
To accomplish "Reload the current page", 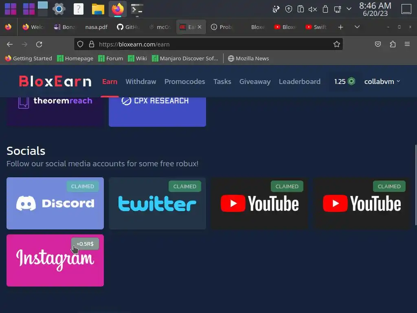I will click(39, 44).
